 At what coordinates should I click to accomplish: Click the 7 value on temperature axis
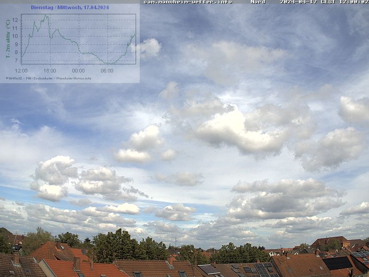point(16,60)
